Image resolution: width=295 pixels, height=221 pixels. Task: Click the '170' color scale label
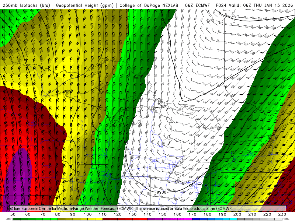pos(192,214)
